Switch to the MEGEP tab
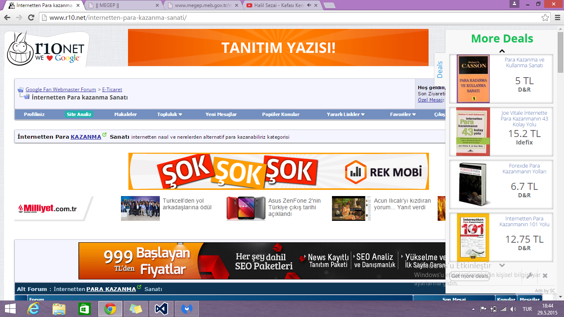 [123, 5]
